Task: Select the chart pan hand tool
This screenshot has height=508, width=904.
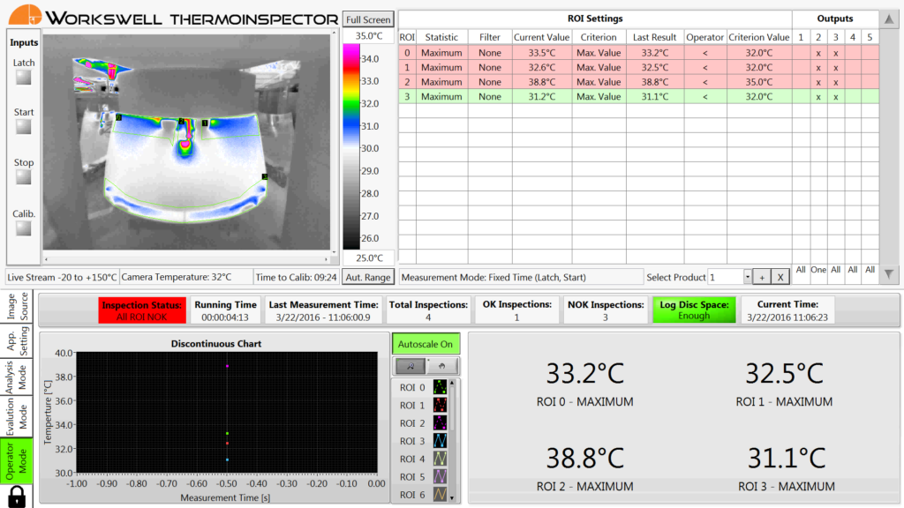Action: (x=441, y=366)
